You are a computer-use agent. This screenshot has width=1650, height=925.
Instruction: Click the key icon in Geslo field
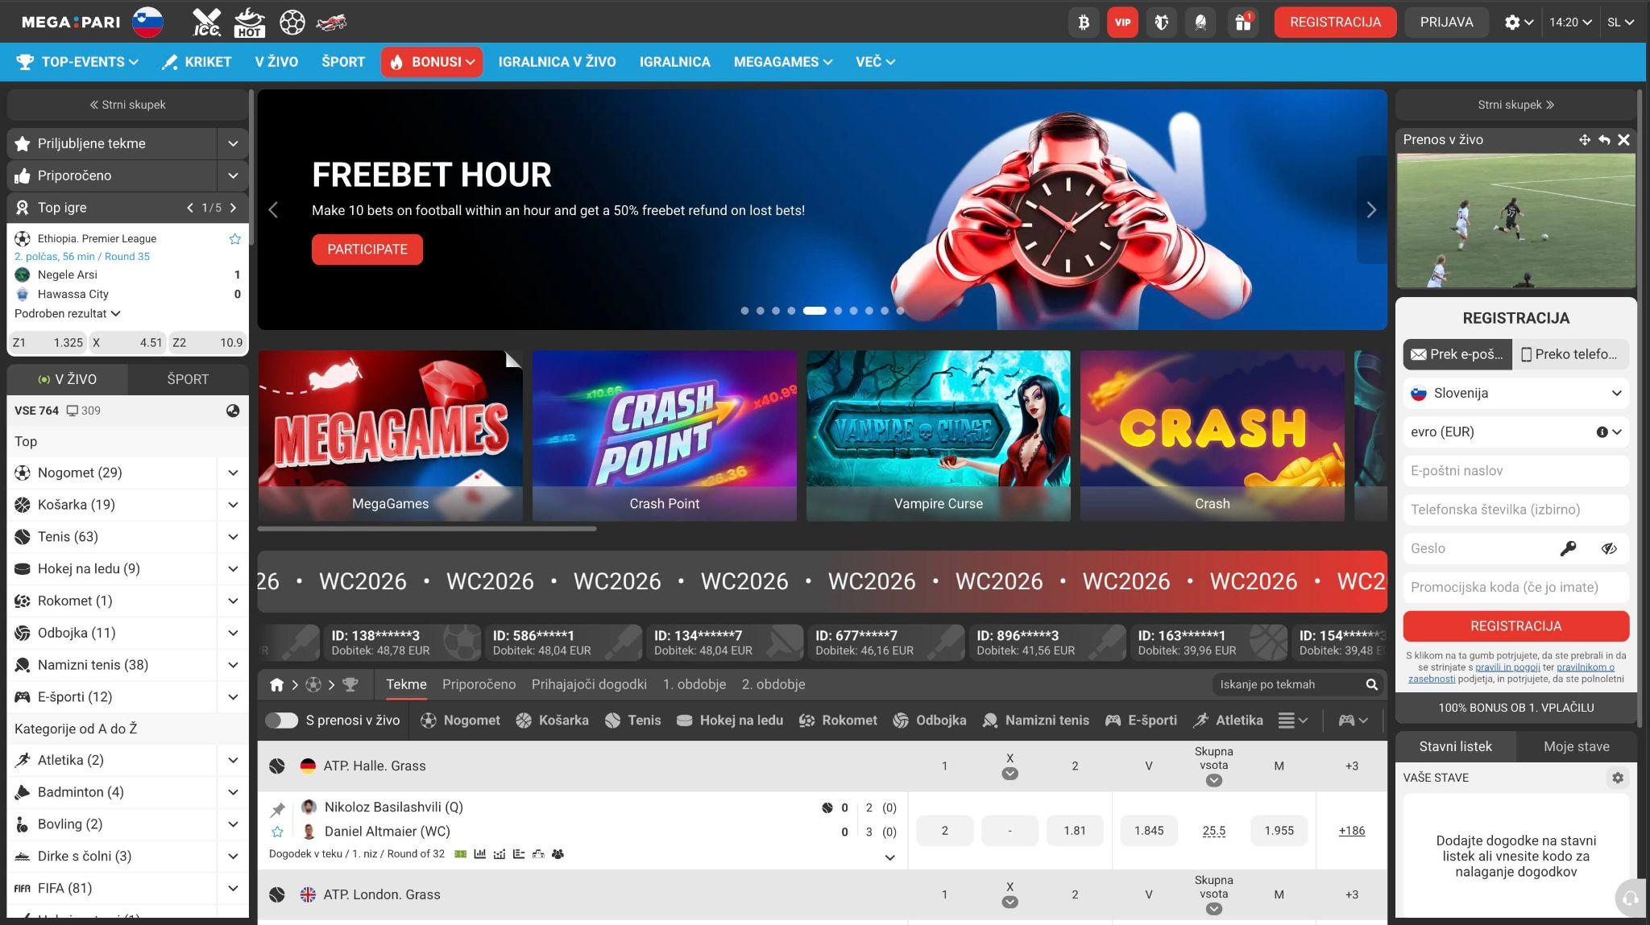1568,548
